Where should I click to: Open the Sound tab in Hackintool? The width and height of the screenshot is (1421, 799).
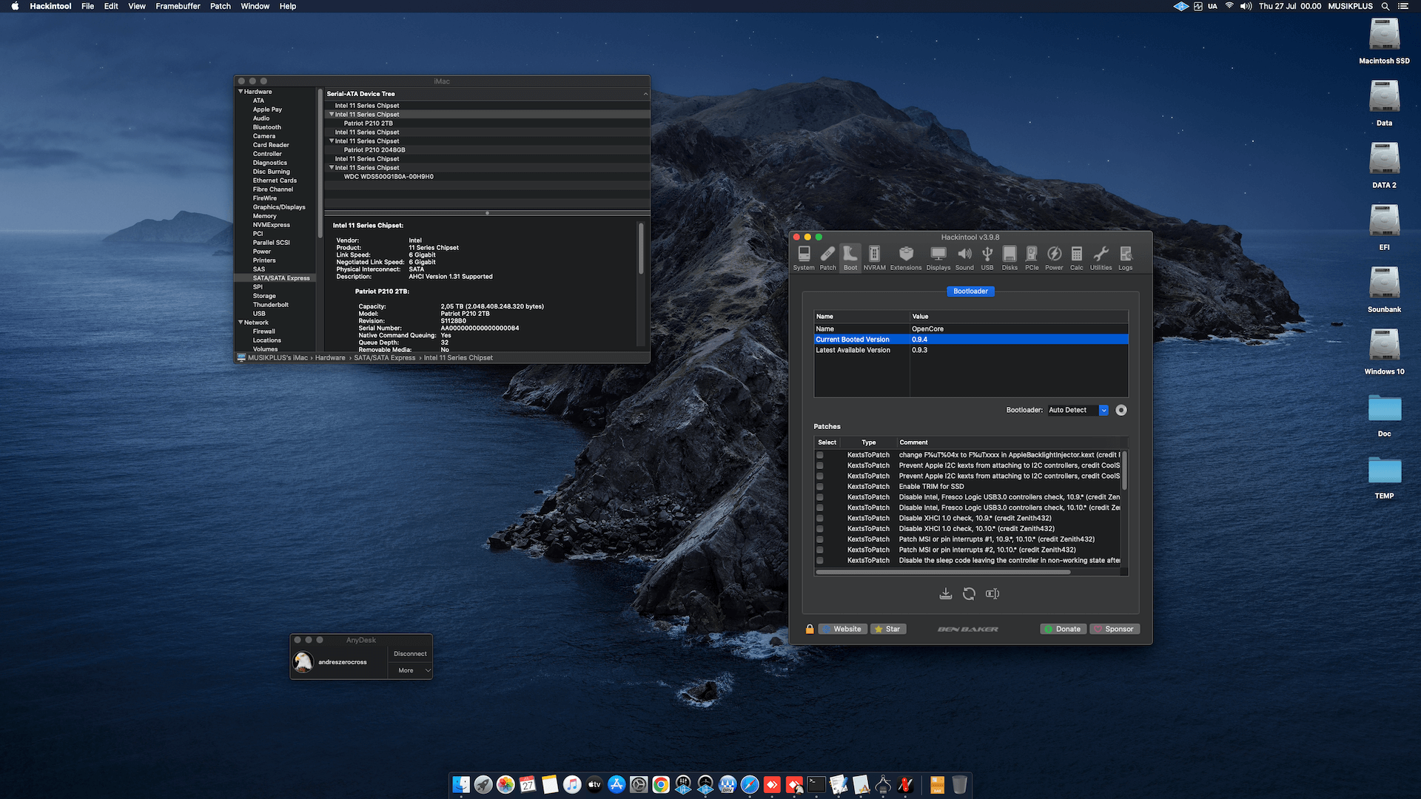(964, 258)
